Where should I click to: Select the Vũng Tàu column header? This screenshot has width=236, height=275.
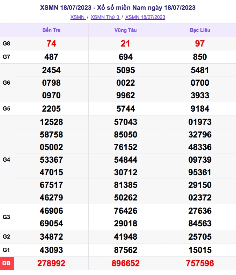(126, 30)
